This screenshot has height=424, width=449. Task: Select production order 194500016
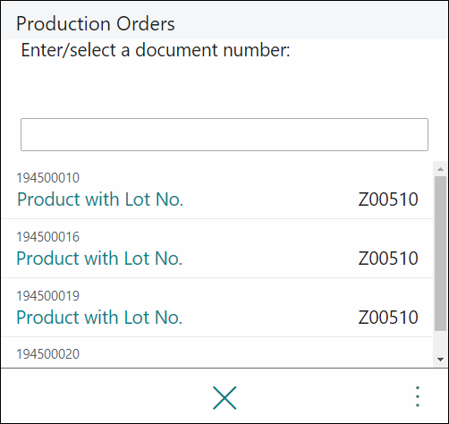click(217, 249)
